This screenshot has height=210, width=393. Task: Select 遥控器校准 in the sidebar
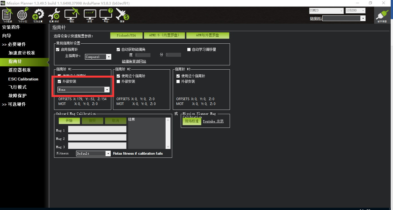pyautogui.click(x=19, y=70)
